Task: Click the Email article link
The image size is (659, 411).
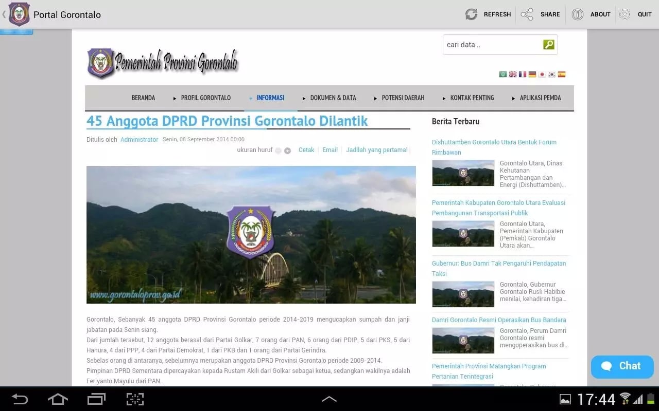Action: [x=330, y=150]
